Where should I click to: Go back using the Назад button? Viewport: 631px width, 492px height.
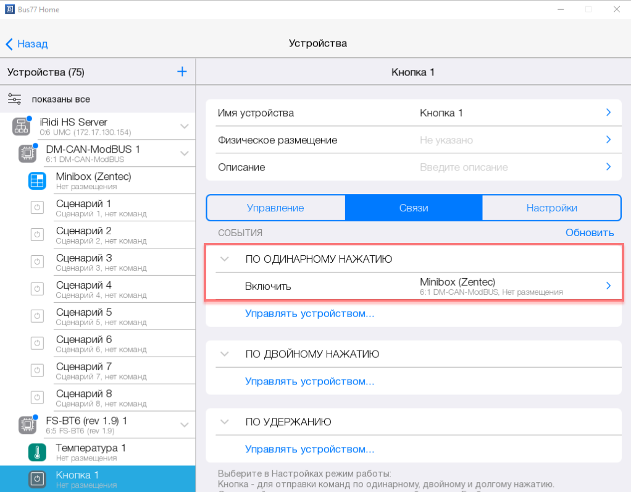click(27, 44)
